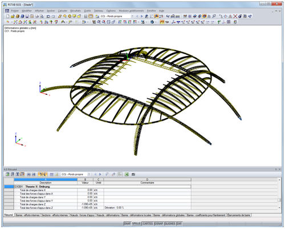Click the blue globe icon in second toolbar
This screenshot has height=229, width=285.
[x=152, y=22]
